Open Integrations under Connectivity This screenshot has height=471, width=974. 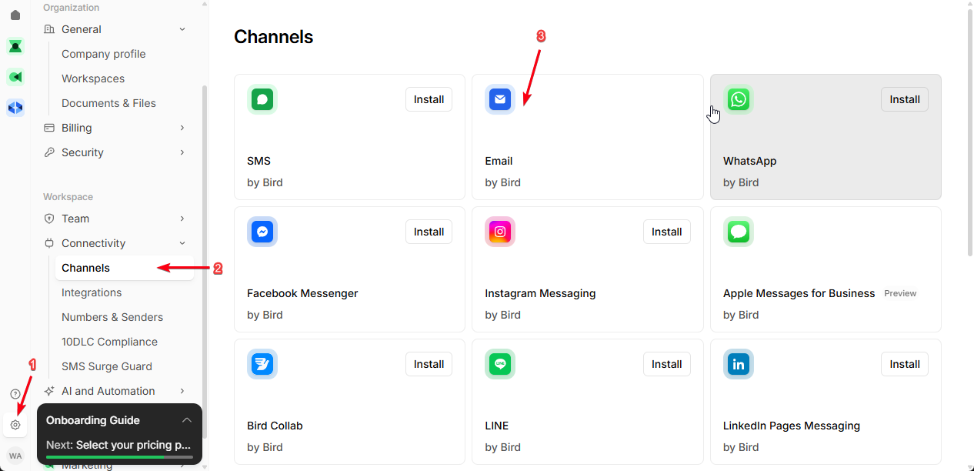pyautogui.click(x=92, y=292)
